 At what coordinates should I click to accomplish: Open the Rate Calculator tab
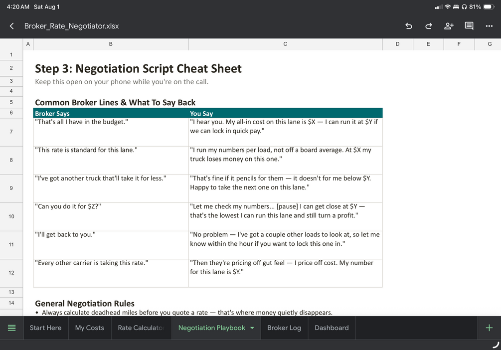pos(141,328)
